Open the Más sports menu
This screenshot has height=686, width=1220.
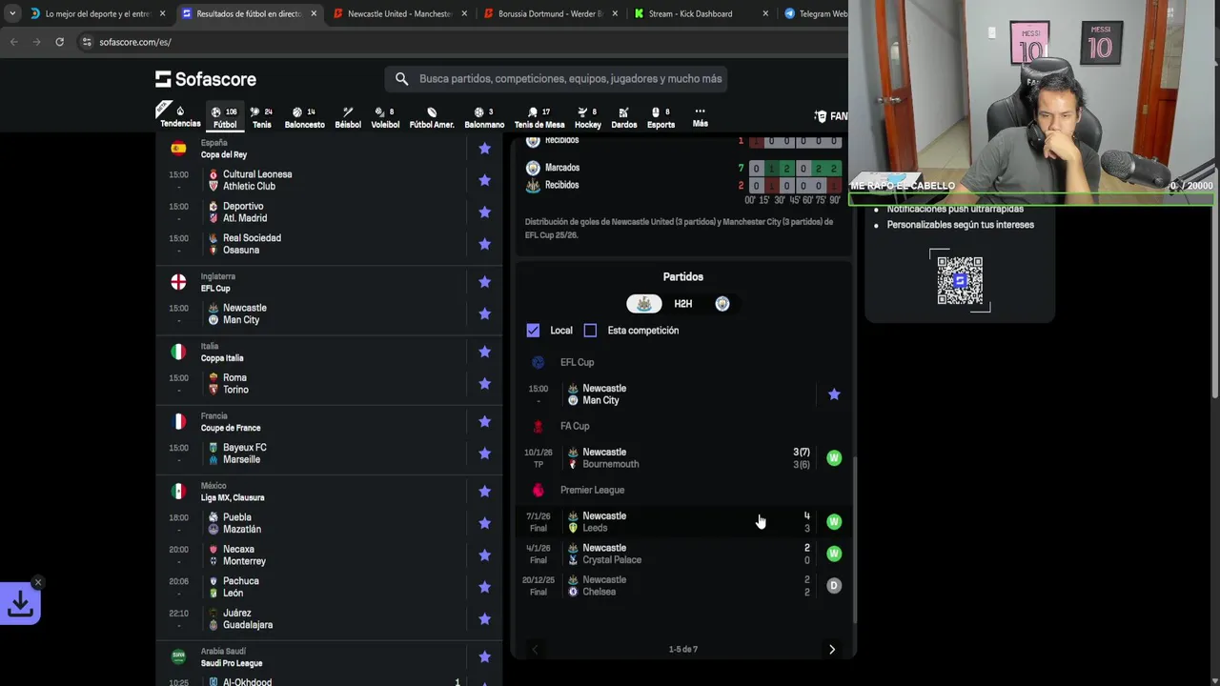(700, 117)
